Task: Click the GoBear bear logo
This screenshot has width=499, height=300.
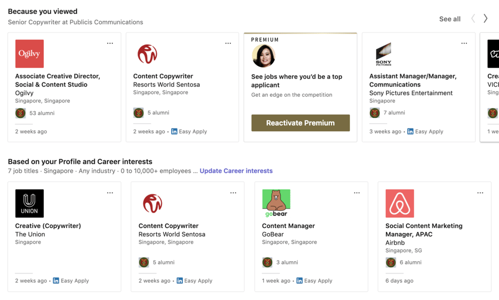Action: point(276,203)
